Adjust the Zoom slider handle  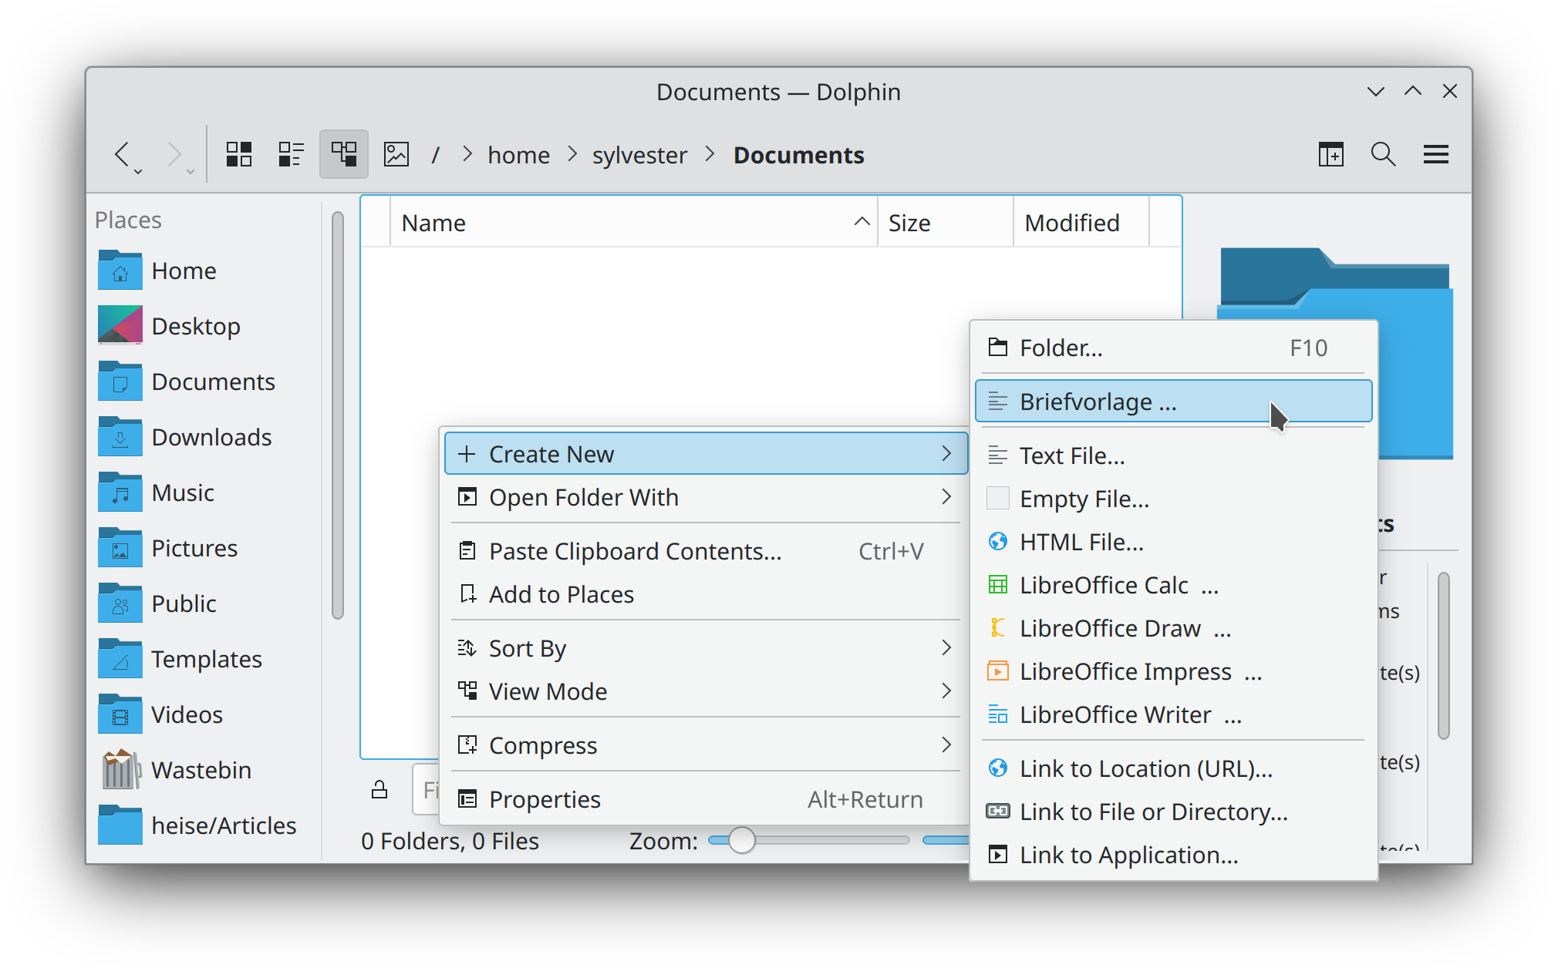click(741, 840)
